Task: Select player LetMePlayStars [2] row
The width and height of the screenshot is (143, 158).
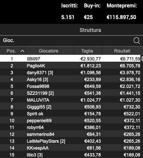Action: (x=70, y=141)
